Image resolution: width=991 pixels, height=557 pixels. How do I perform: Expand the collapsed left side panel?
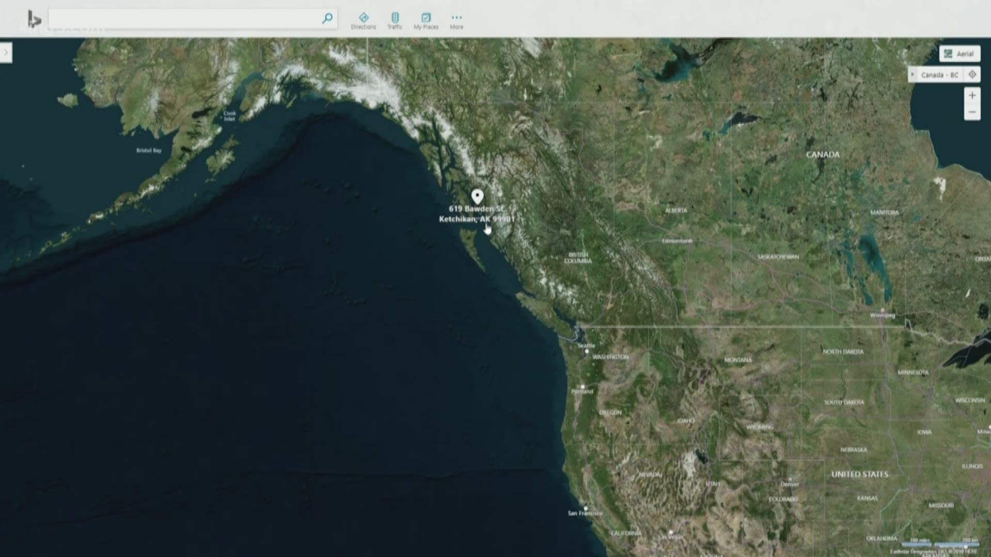(6, 53)
